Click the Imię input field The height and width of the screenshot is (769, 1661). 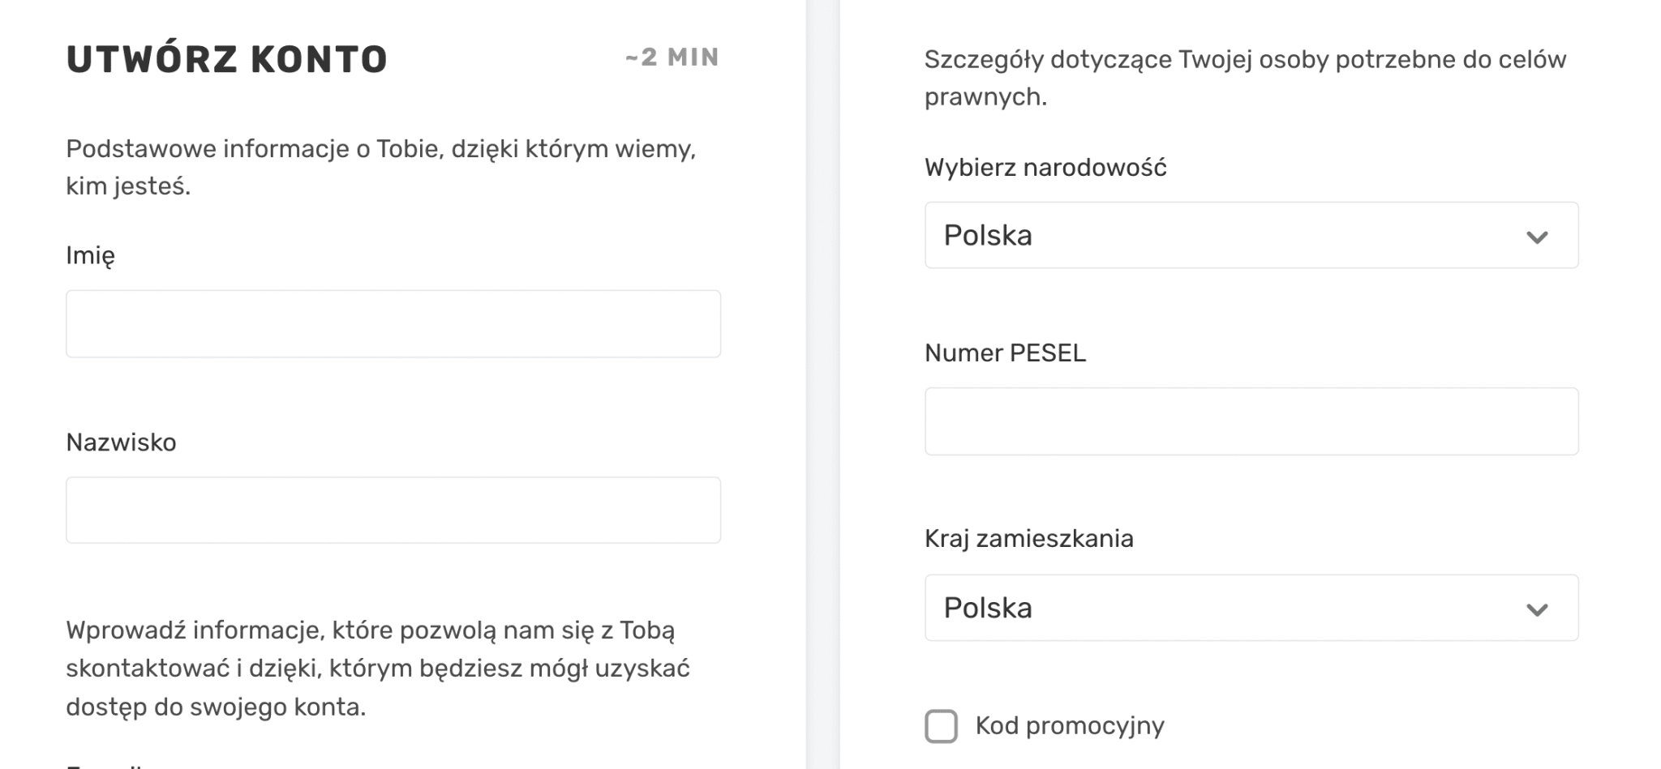point(393,323)
